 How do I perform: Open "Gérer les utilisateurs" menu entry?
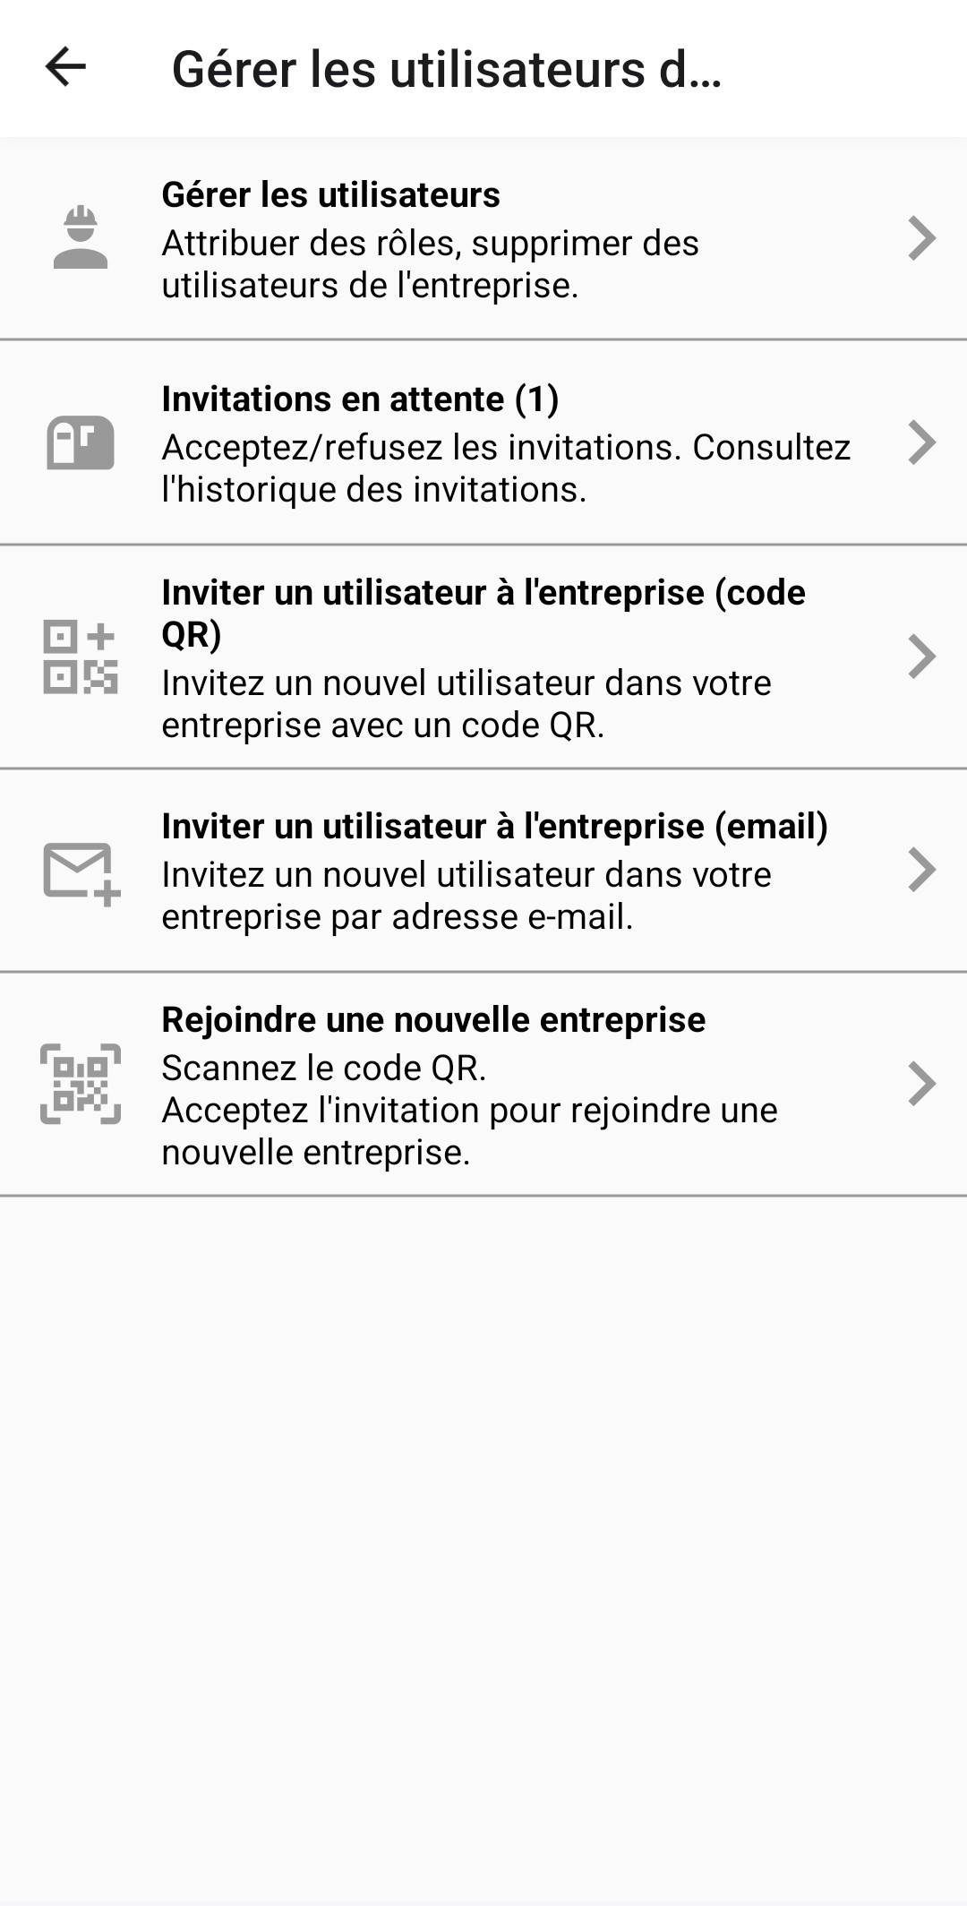(330, 195)
